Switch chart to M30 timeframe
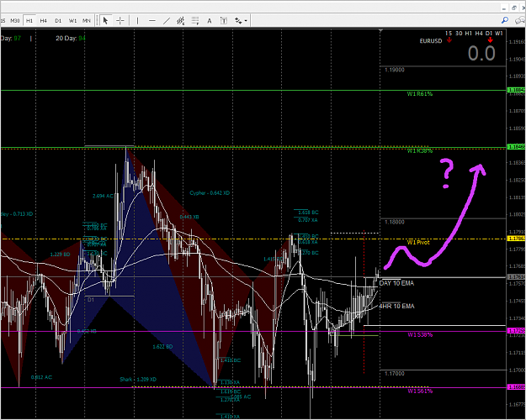Image resolution: width=526 pixels, height=420 pixels. point(15,21)
